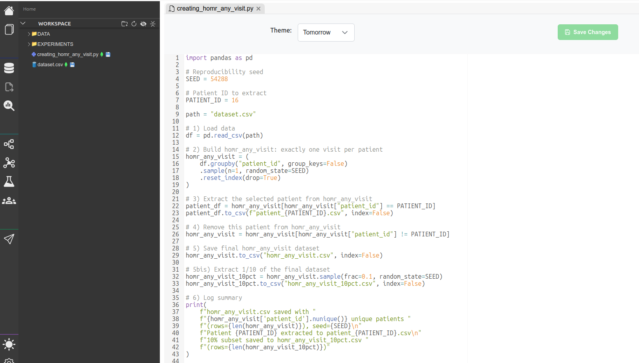Expand the DATA folder
This screenshot has width=639, height=363.
29,34
